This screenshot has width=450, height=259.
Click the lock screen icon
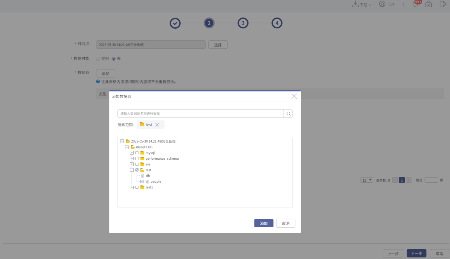click(x=429, y=4)
